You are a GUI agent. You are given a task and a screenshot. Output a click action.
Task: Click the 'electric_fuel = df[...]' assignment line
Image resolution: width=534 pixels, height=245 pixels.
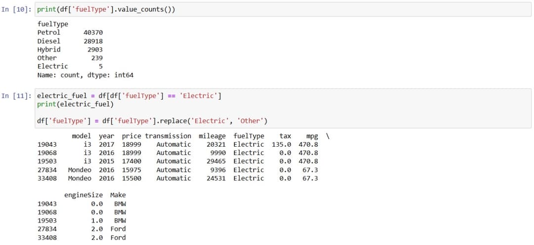click(x=130, y=96)
